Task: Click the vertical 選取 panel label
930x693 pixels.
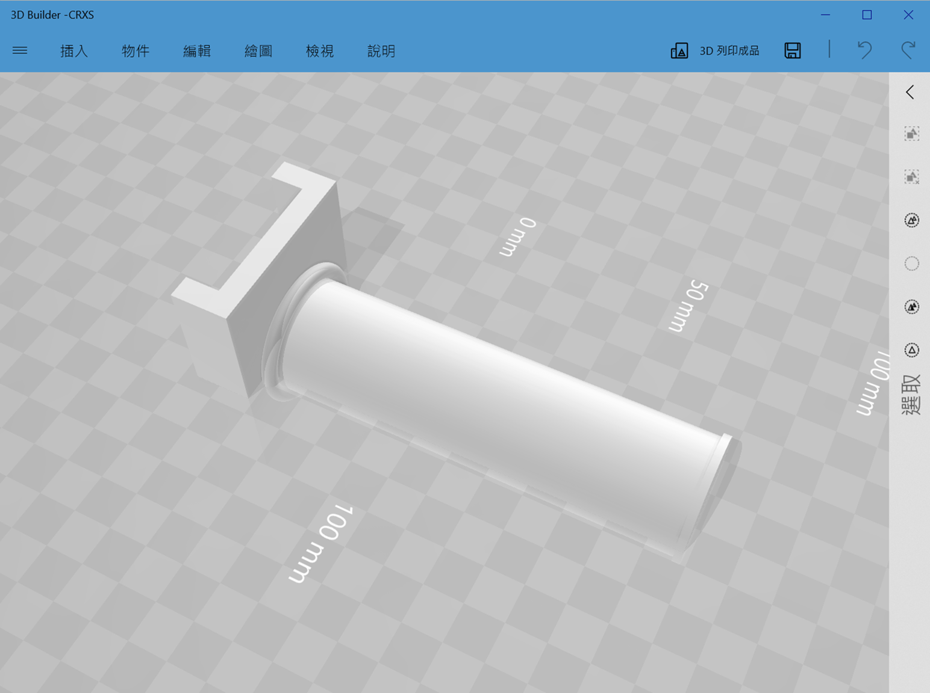Action: [911, 395]
